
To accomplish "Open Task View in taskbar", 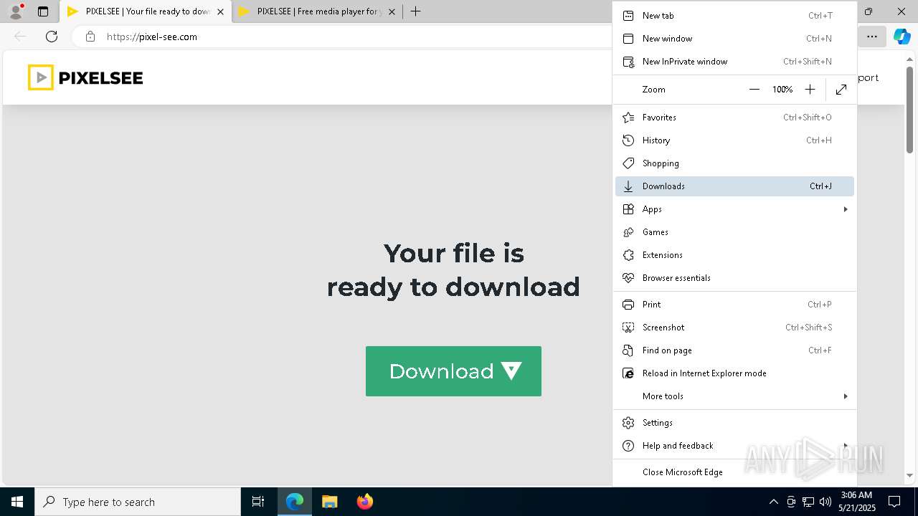I will pyautogui.click(x=258, y=502).
